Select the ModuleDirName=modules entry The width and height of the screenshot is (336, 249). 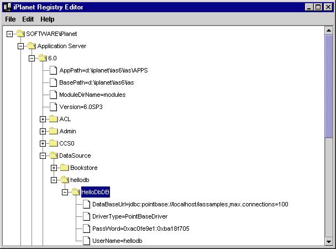pos(92,95)
